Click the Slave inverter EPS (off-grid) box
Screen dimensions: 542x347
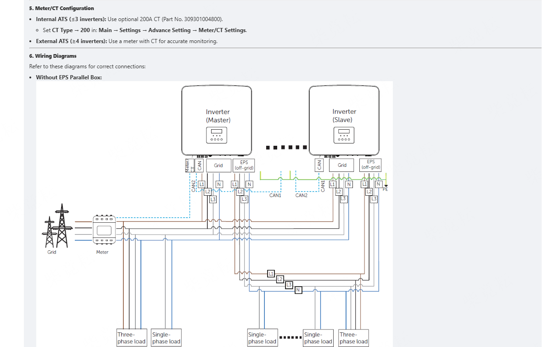(370, 165)
